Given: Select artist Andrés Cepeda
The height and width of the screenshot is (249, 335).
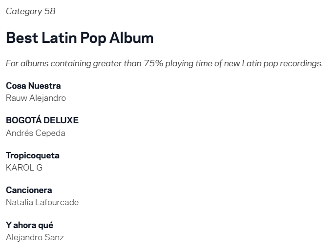Looking at the screenshot, I should pyautogui.click(x=35, y=133).
